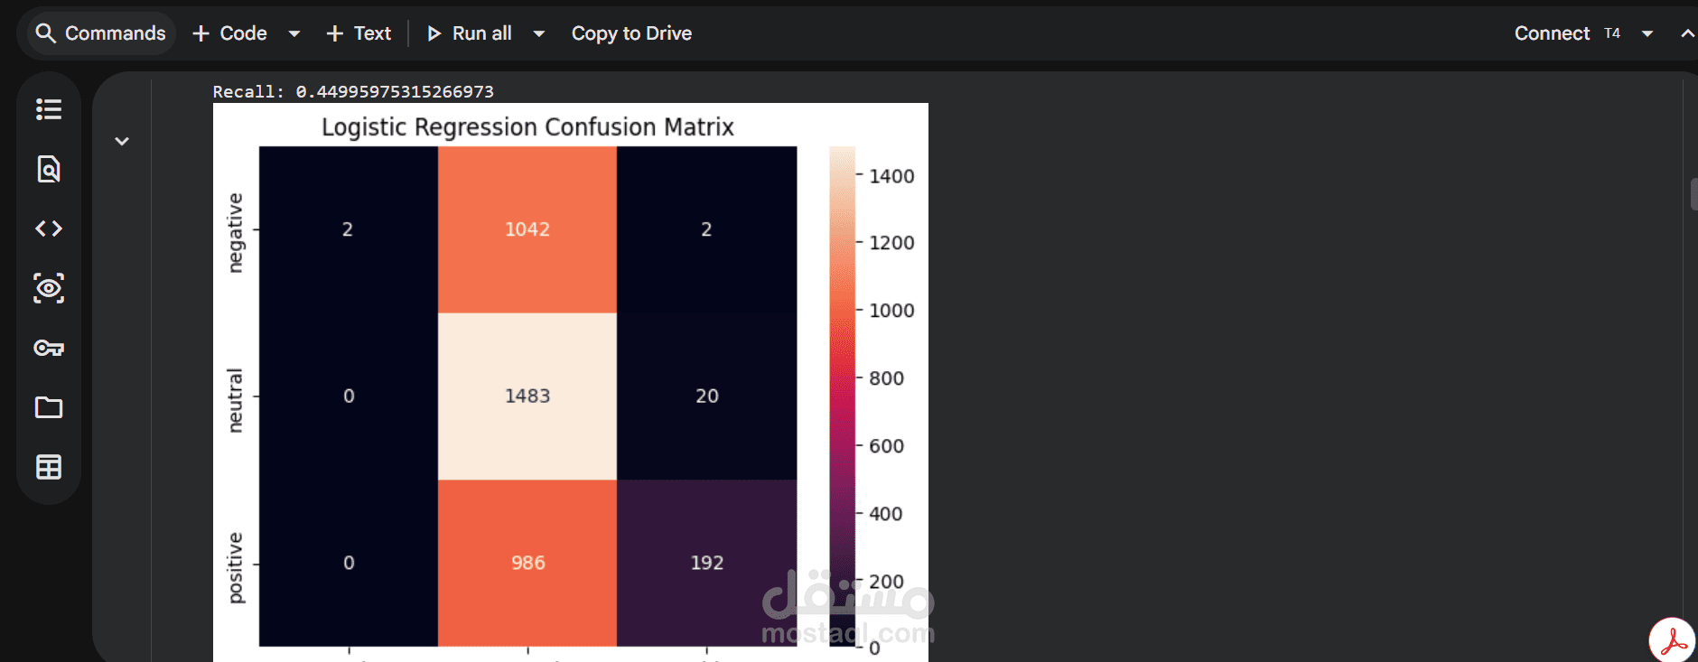Open the Commands search palette
This screenshot has width=1698, height=662.
(99, 33)
